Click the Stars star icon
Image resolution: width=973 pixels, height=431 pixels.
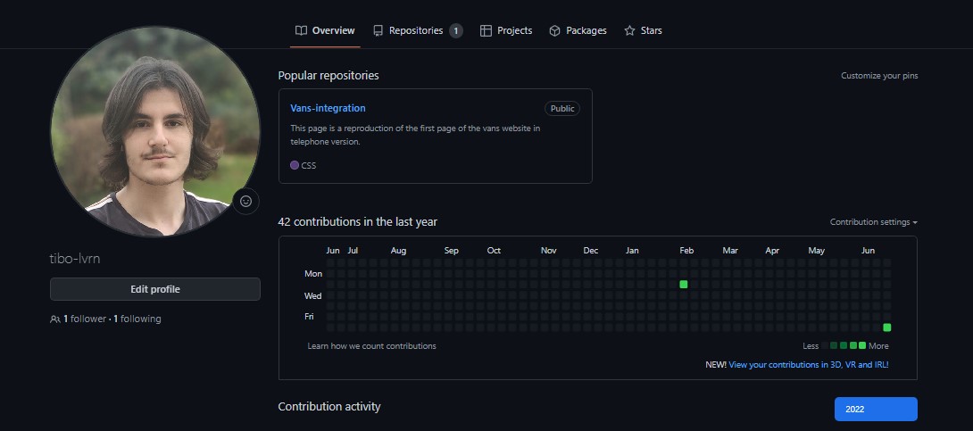coord(629,30)
